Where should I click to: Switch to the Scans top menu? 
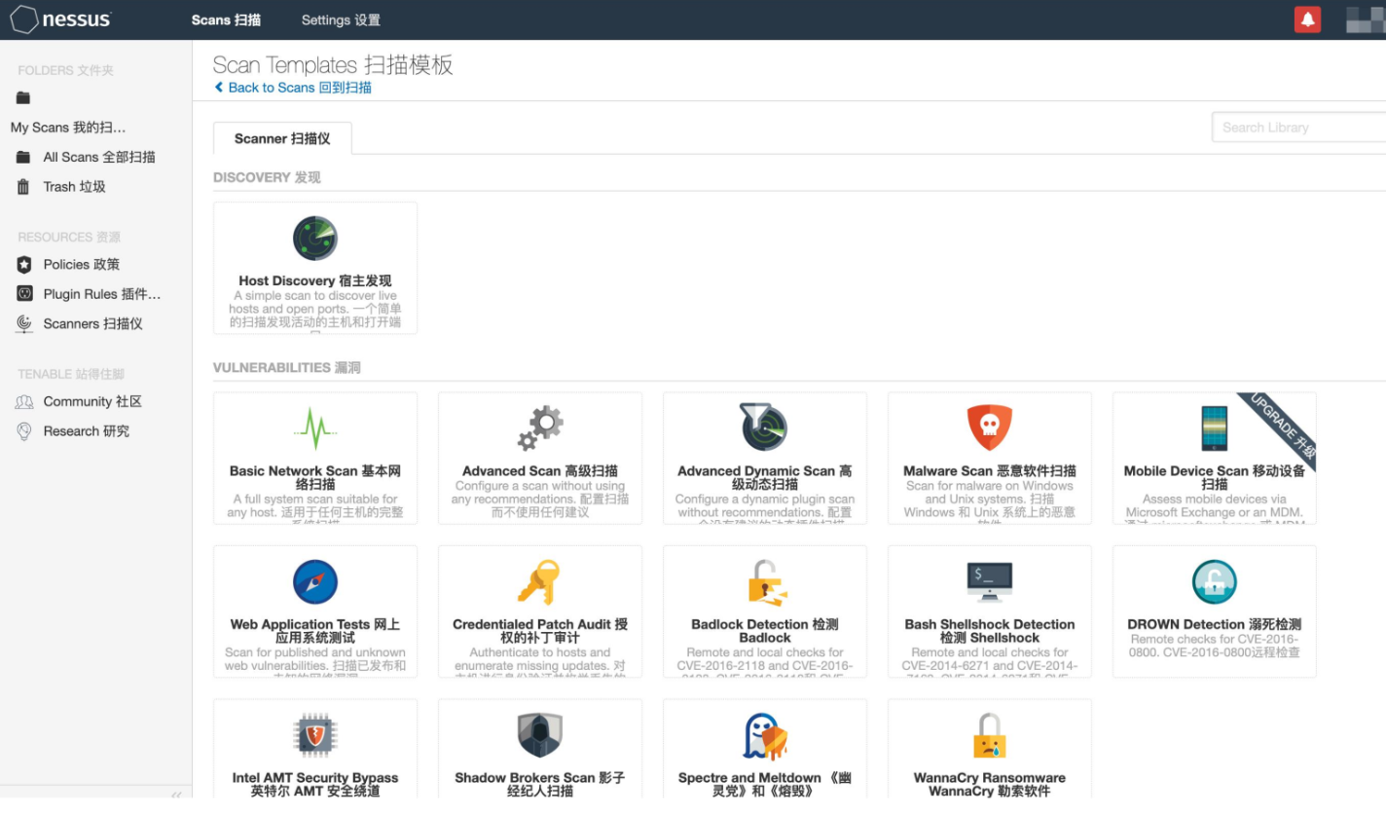[226, 19]
